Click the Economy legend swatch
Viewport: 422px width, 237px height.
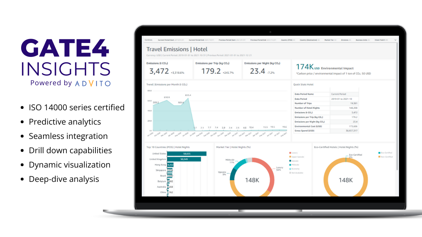[x=290, y=169]
